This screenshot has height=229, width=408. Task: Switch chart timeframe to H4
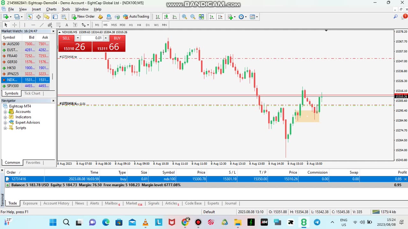[x=139, y=25]
